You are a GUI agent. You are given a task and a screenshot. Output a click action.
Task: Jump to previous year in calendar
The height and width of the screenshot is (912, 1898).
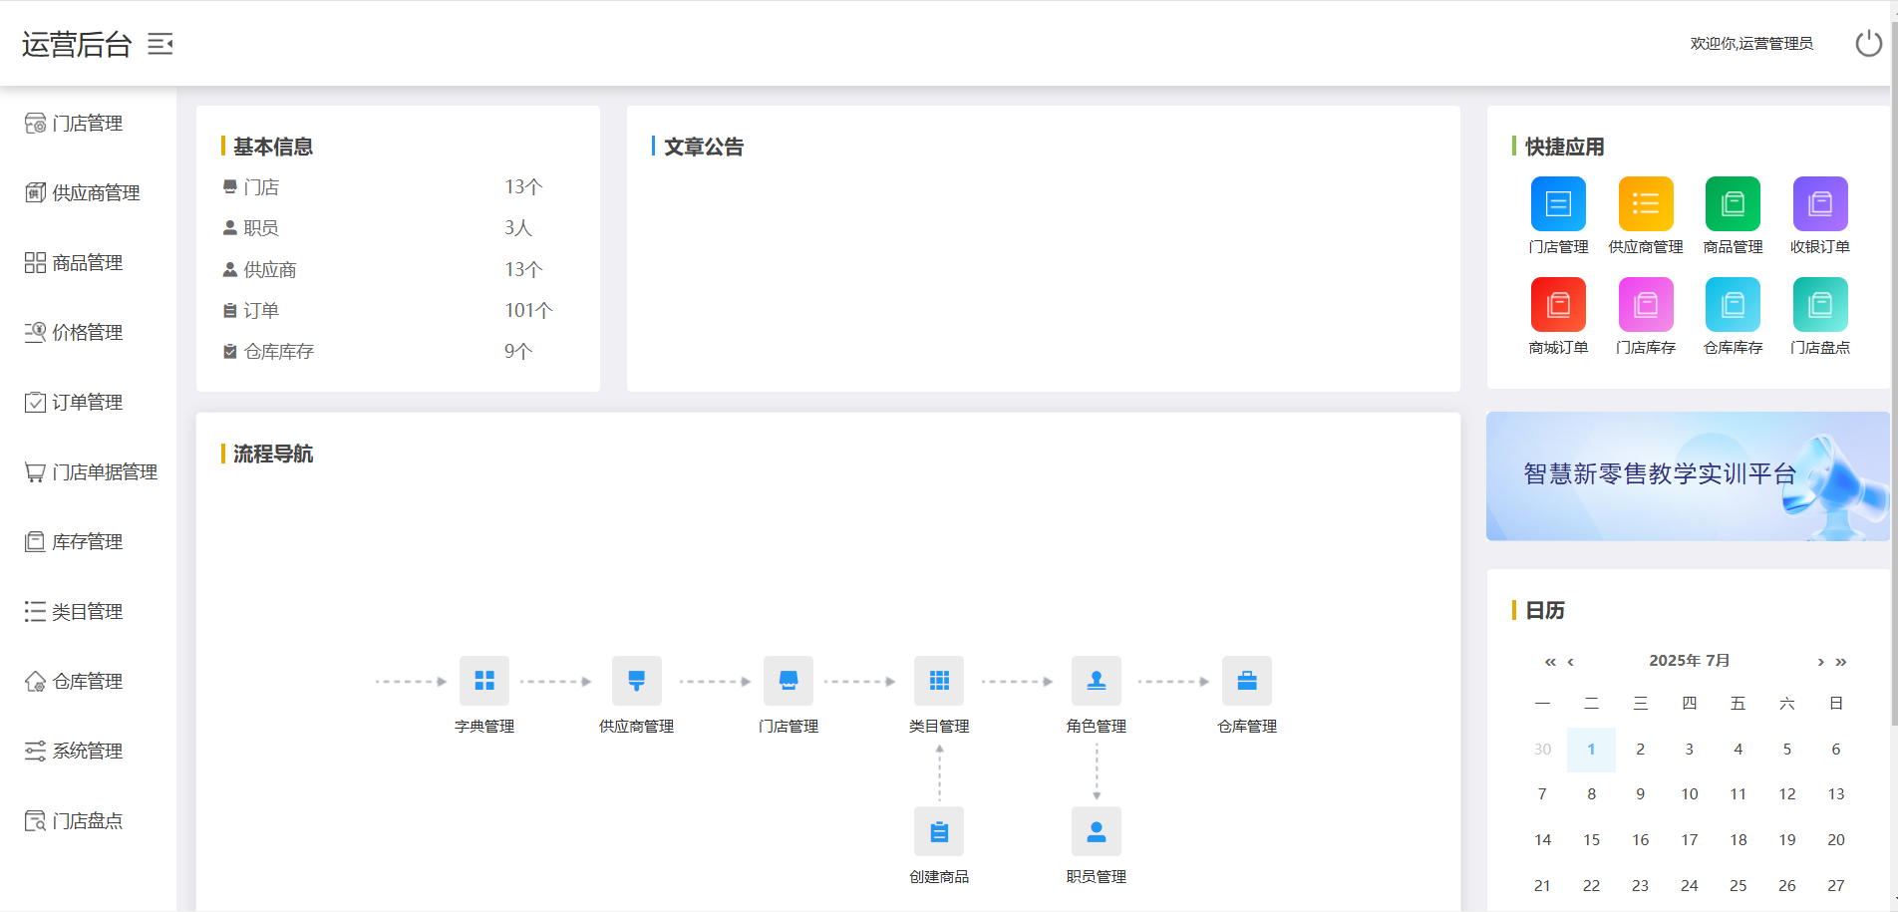(x=1550, y=662)
